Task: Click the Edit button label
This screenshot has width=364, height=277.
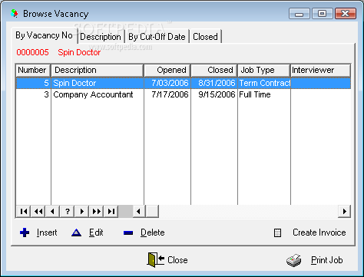Action: [96, 232]
